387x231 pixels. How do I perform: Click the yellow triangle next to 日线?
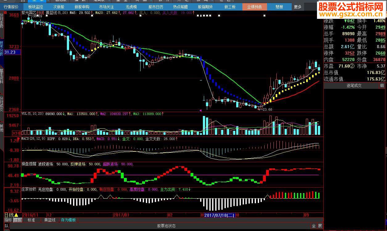[16, 215]
